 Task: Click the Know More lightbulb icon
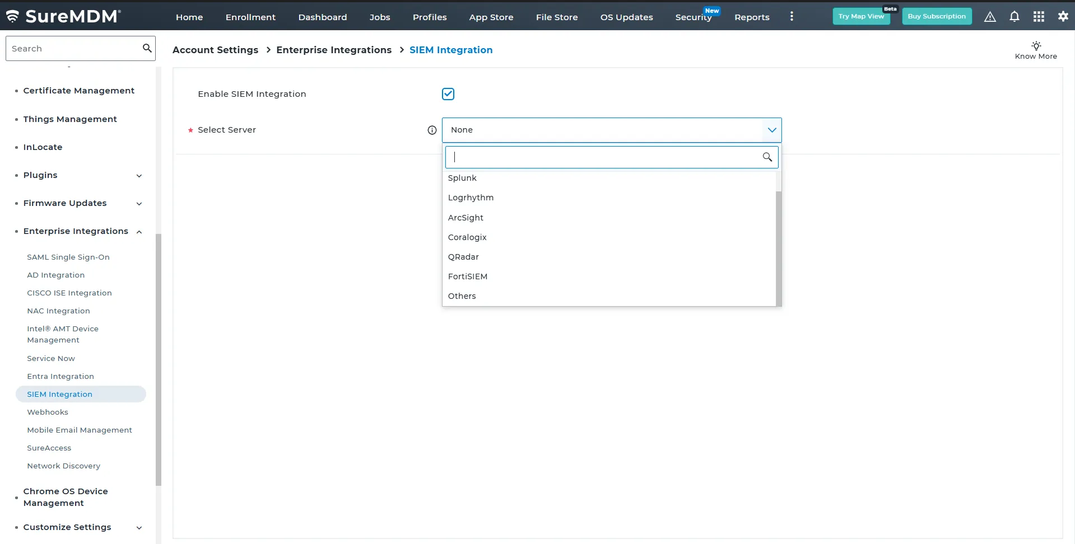[x=1036, y=45]
